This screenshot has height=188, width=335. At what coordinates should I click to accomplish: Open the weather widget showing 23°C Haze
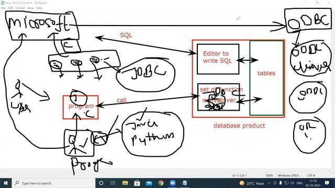point(252,183)
